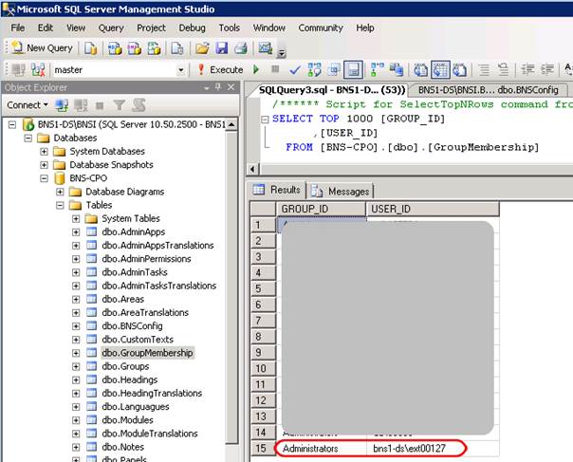Click the Comment Out Selected Lines icon
573x462 pixels.
(x=484, y=69)
